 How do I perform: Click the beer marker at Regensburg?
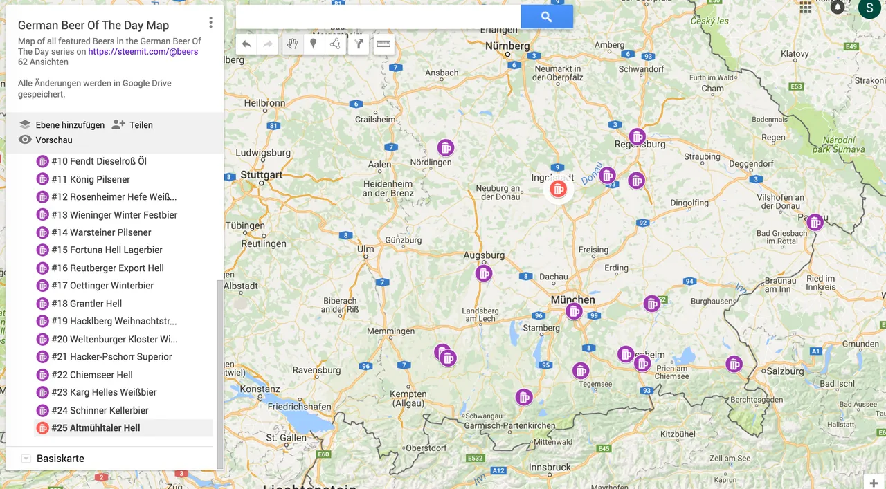tap(638, 136)
